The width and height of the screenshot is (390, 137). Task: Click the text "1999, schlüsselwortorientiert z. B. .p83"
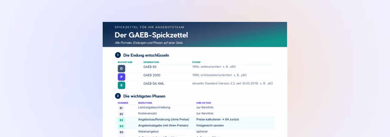pyautogui.click(x=219, y=75)
